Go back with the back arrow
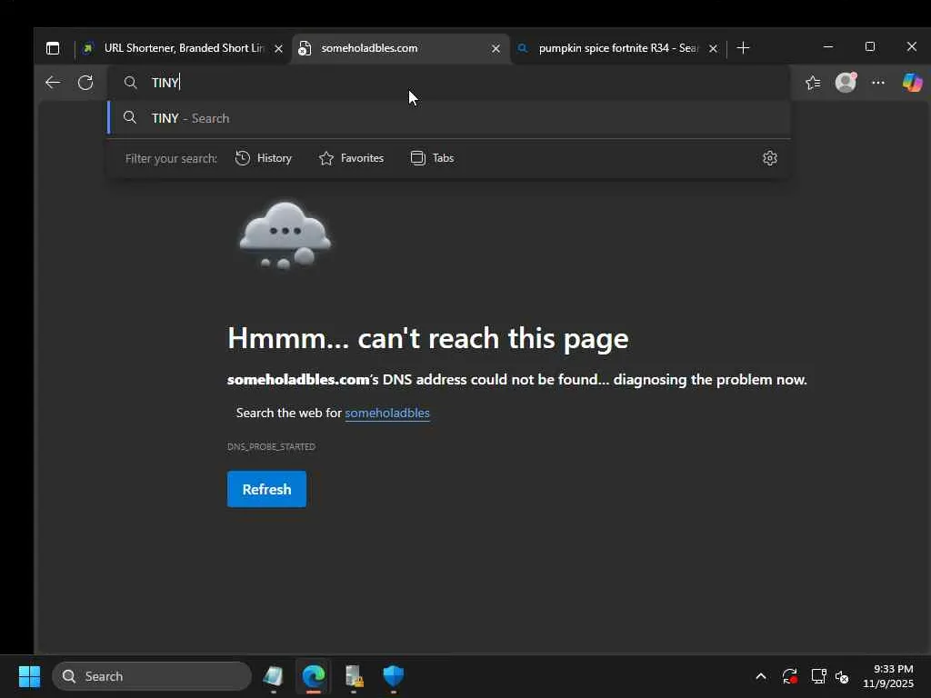The height and width of the screenshot is (698, 931). click(x=53, y=83)
